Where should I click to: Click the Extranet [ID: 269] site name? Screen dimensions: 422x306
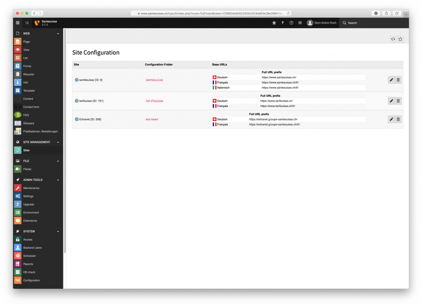coord(90,119)
